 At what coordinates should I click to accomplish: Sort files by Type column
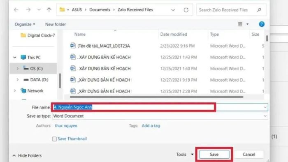[214, 34]
